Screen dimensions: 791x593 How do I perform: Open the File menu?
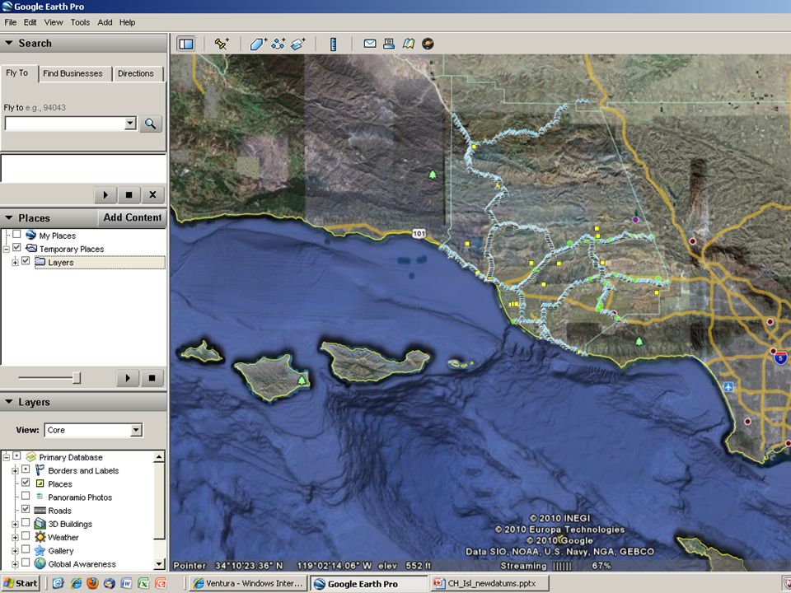pos(10,22)
